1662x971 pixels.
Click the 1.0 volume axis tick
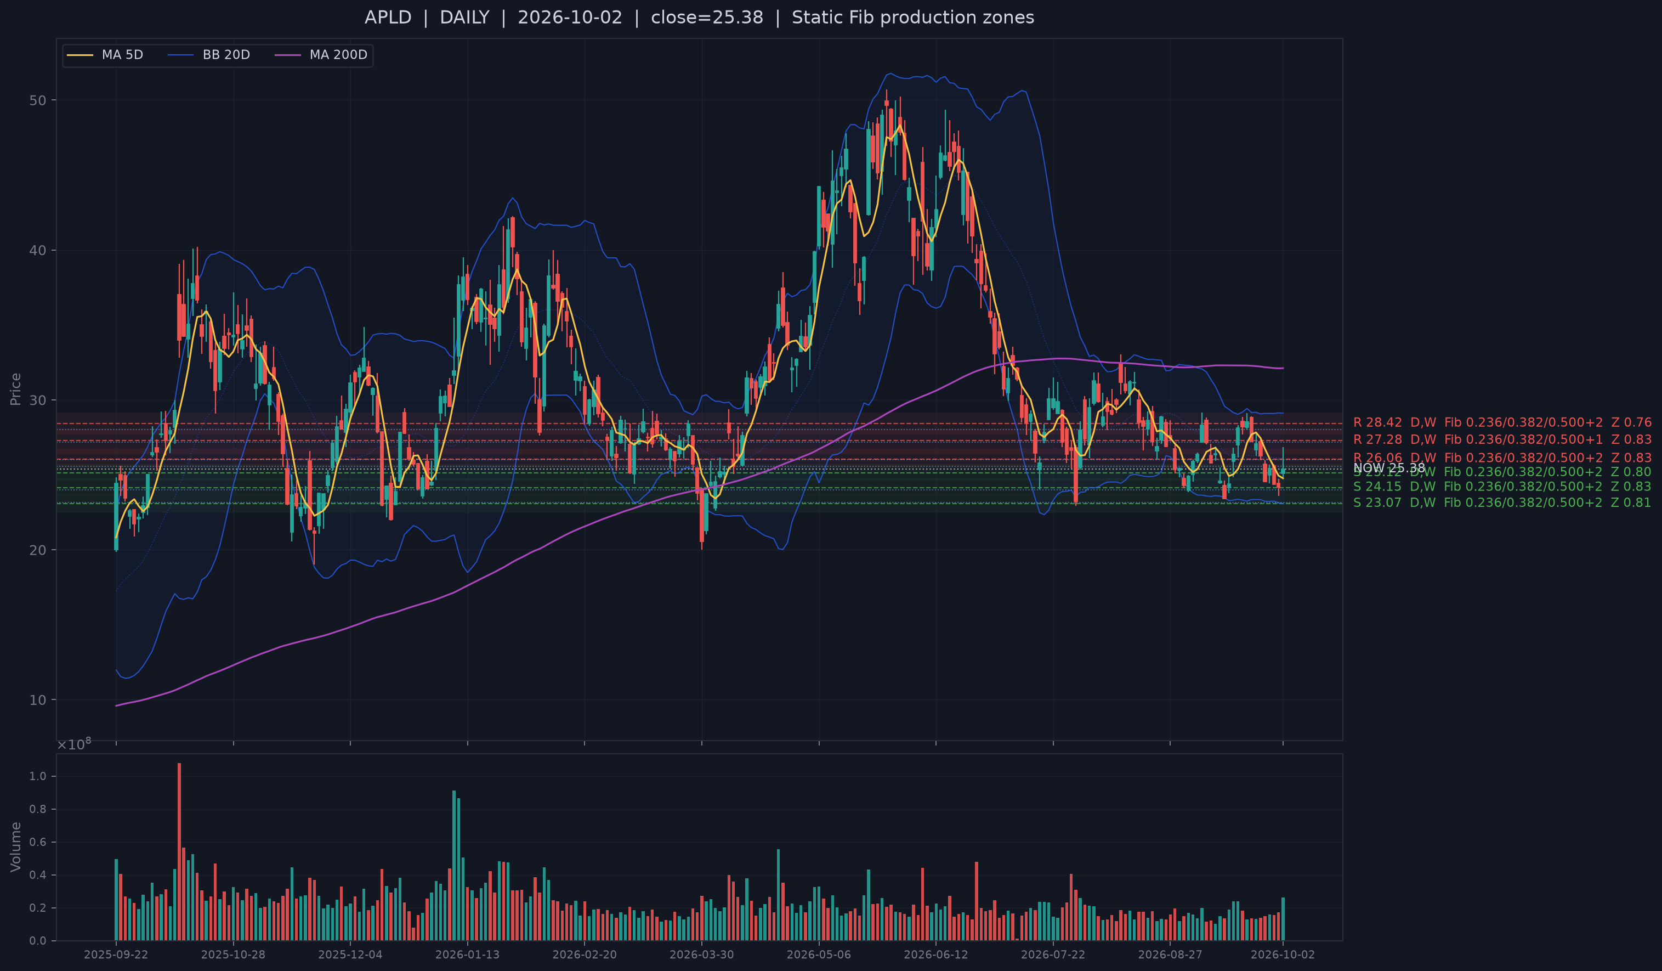[38, 776]
